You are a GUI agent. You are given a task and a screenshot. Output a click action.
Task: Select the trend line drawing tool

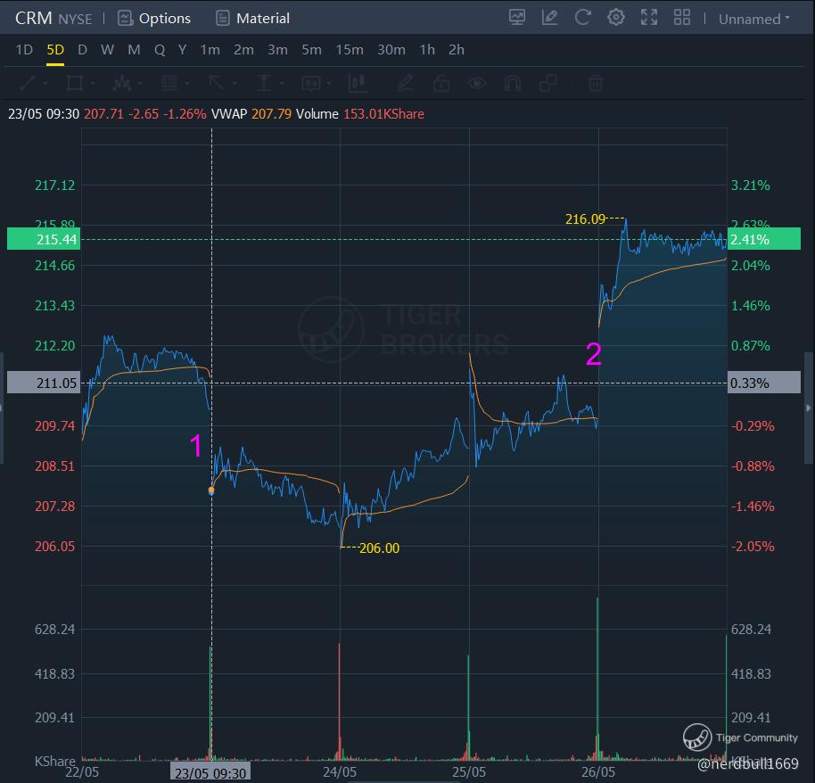click(x=28, y=83)
